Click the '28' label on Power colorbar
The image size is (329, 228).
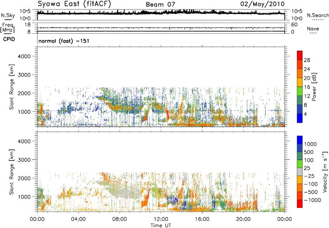tap(307, 60)
